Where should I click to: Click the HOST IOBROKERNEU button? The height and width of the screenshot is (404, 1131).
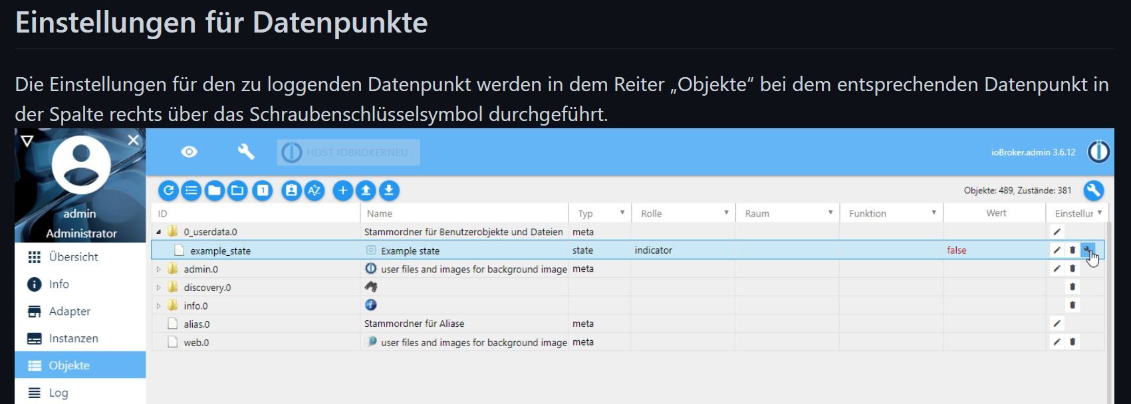(x=348, y=152)
